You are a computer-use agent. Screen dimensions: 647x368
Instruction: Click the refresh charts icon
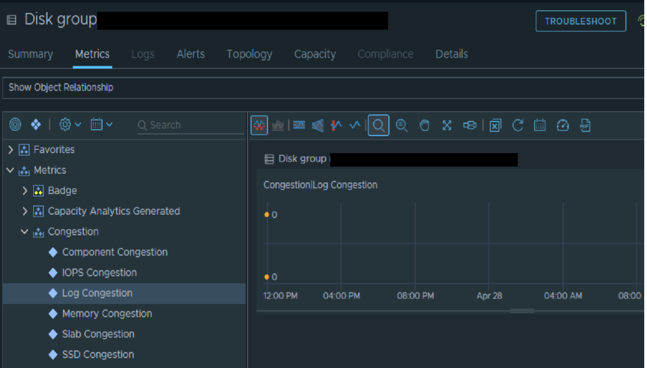518,126
